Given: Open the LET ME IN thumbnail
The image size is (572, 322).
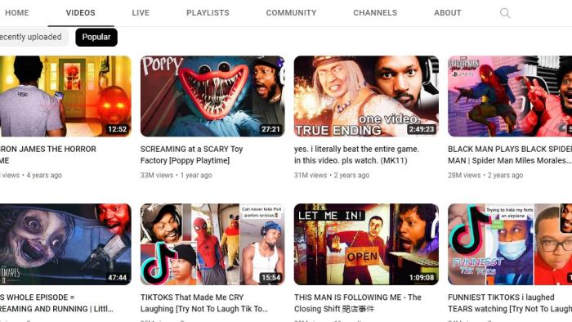Looking at the screenshot, I should 366,244.
